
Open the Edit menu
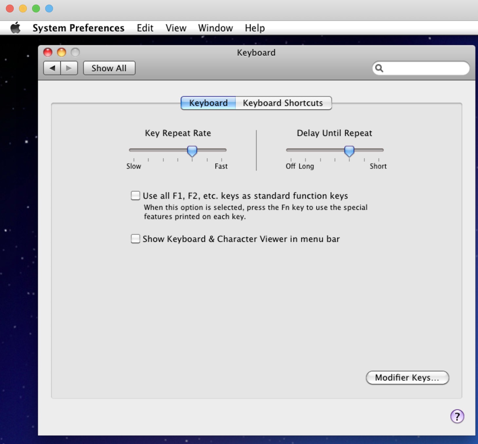pyautogui.click(x=145, y=28)
